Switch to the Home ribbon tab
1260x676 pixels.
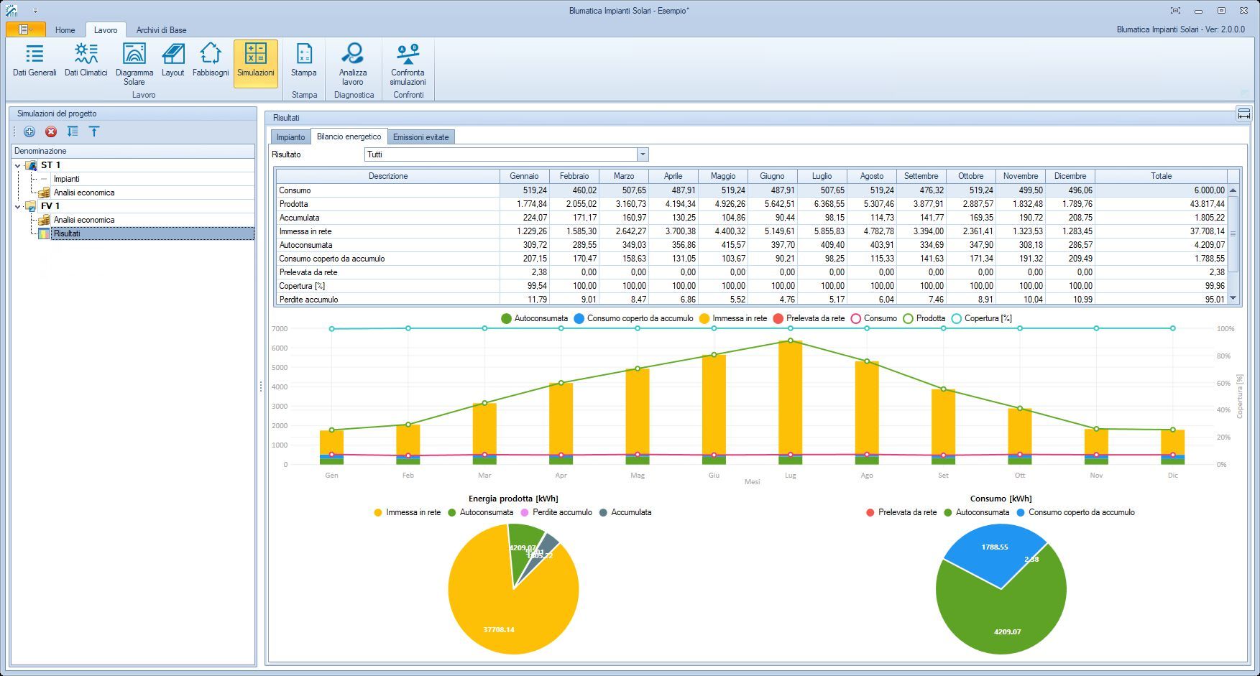65,30
